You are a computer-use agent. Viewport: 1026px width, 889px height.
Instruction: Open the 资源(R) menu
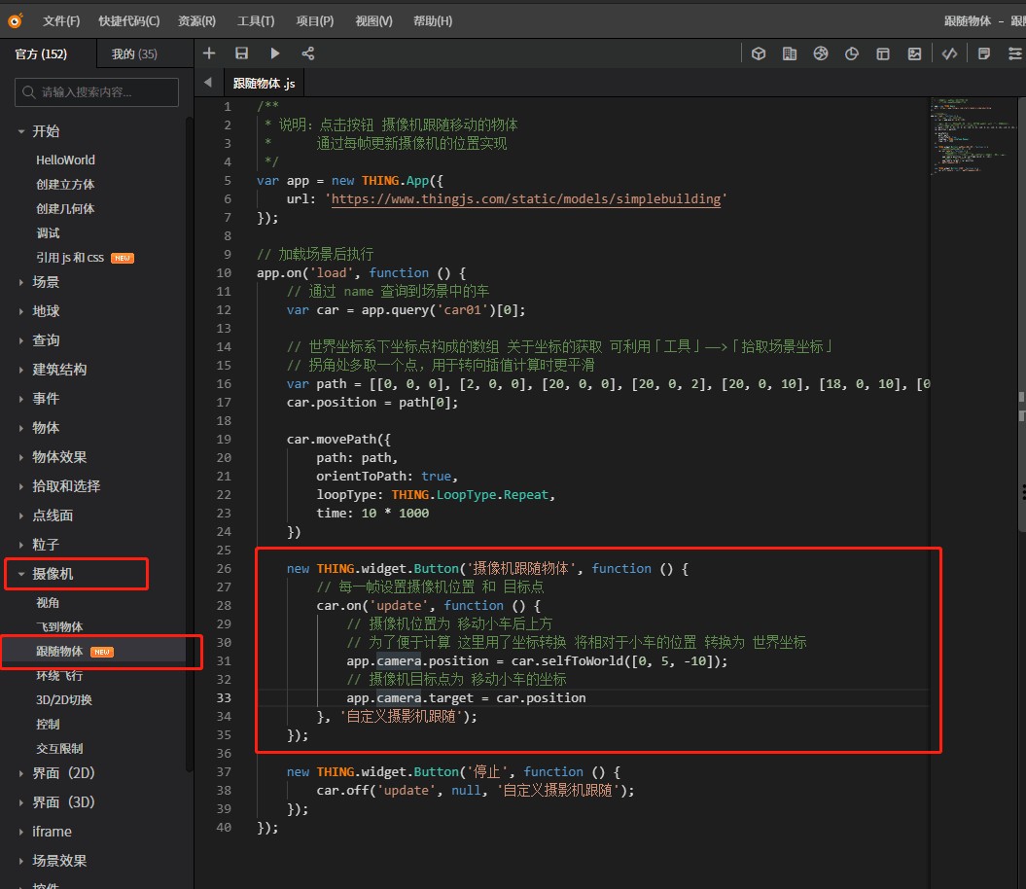(197, 21)
